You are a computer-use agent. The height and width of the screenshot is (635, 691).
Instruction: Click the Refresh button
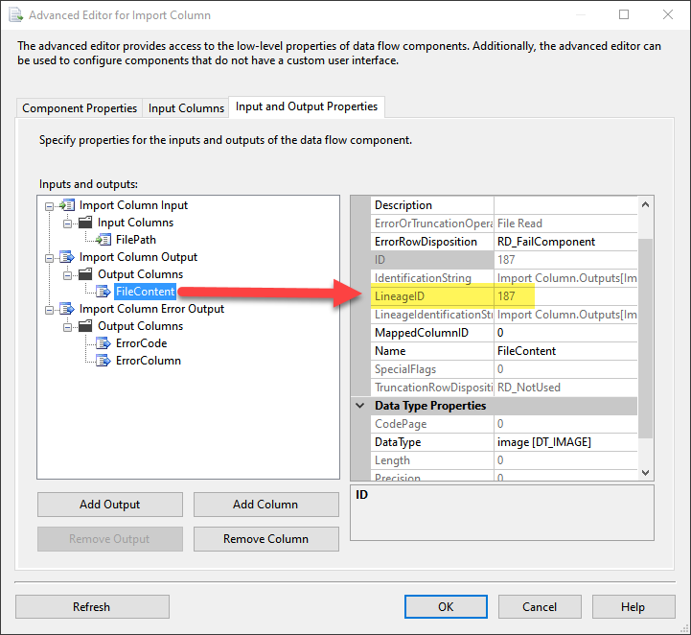[x=92, y=606]
